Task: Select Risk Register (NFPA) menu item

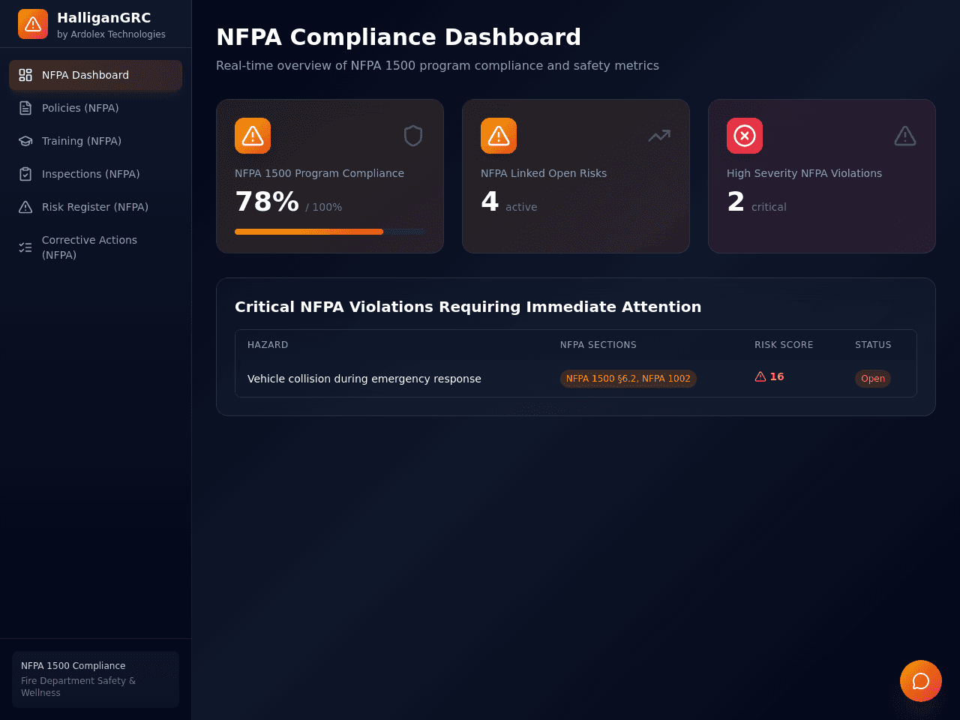Action: pos(95,207)
